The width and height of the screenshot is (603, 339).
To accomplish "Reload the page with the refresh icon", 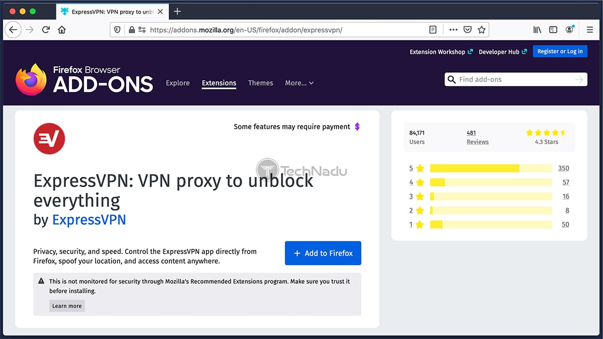I will tap(46, 30).
